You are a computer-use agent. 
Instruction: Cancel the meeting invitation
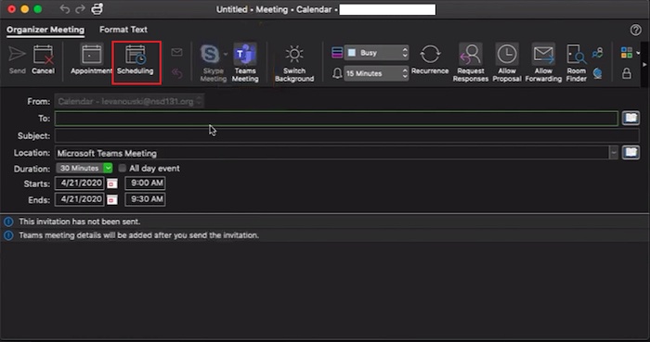pyautogui.click(x=43, y=60)
